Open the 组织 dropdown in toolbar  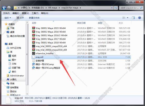pos(8,18)
